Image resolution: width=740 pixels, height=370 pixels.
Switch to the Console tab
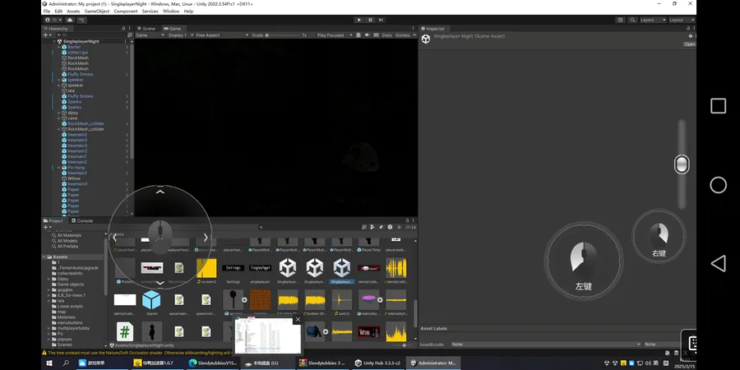point(82,220)
